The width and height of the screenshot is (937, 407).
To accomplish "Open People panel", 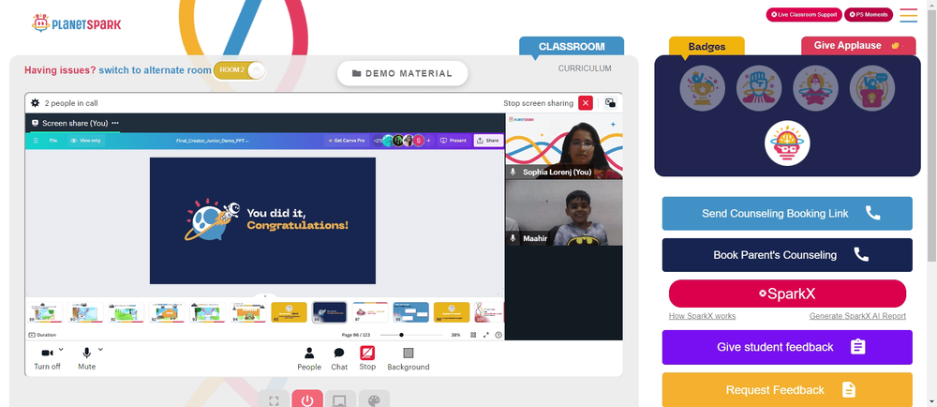I will pyautogui.click(x=309, y=359).
